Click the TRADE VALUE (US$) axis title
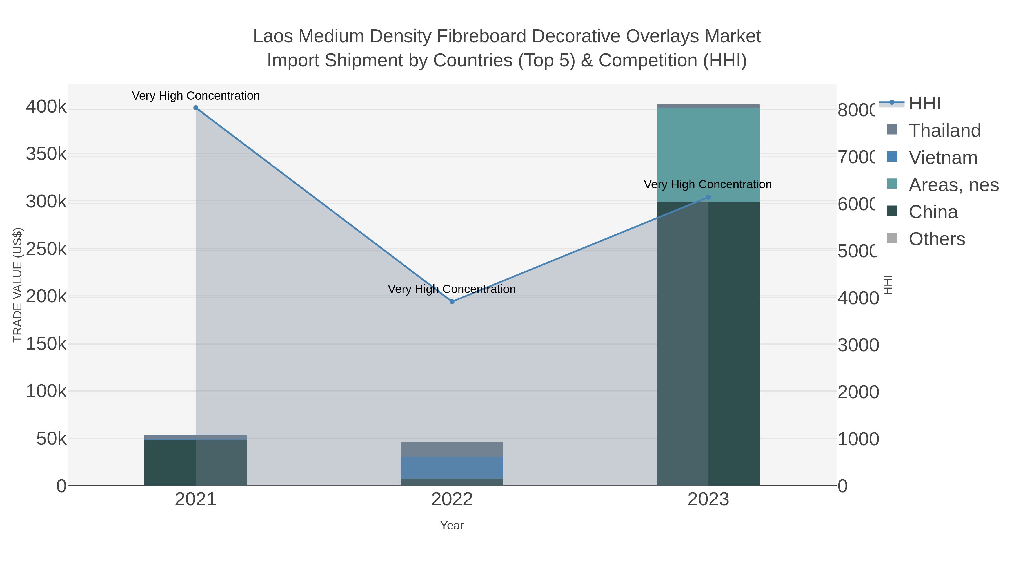This screenshot has height=570, width=1014. pos(18,285)
